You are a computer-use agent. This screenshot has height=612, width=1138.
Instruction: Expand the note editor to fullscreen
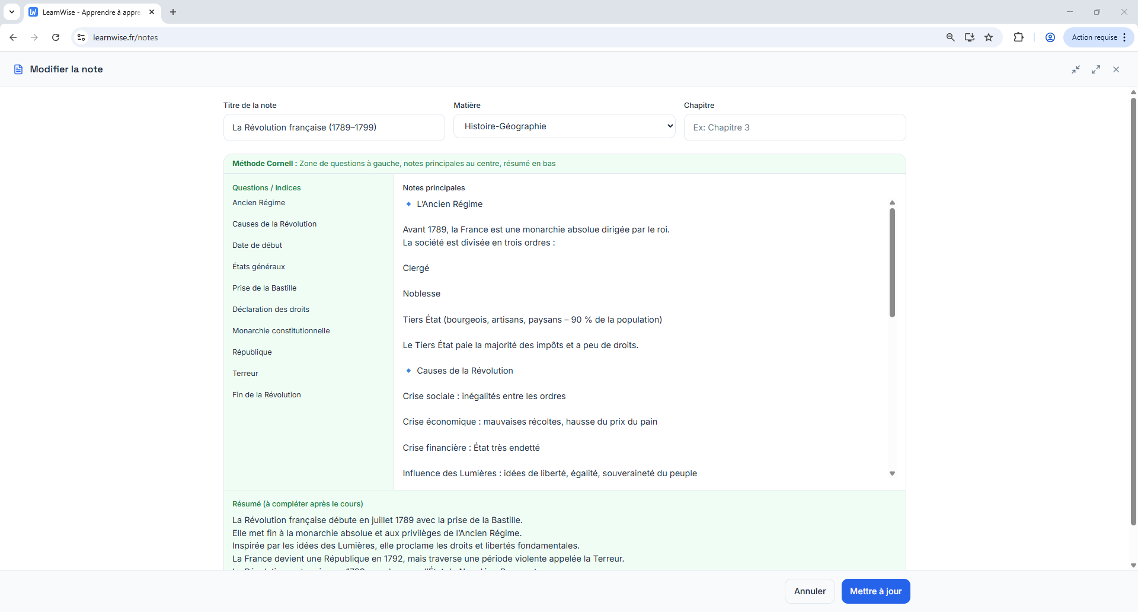(1096, 69)
